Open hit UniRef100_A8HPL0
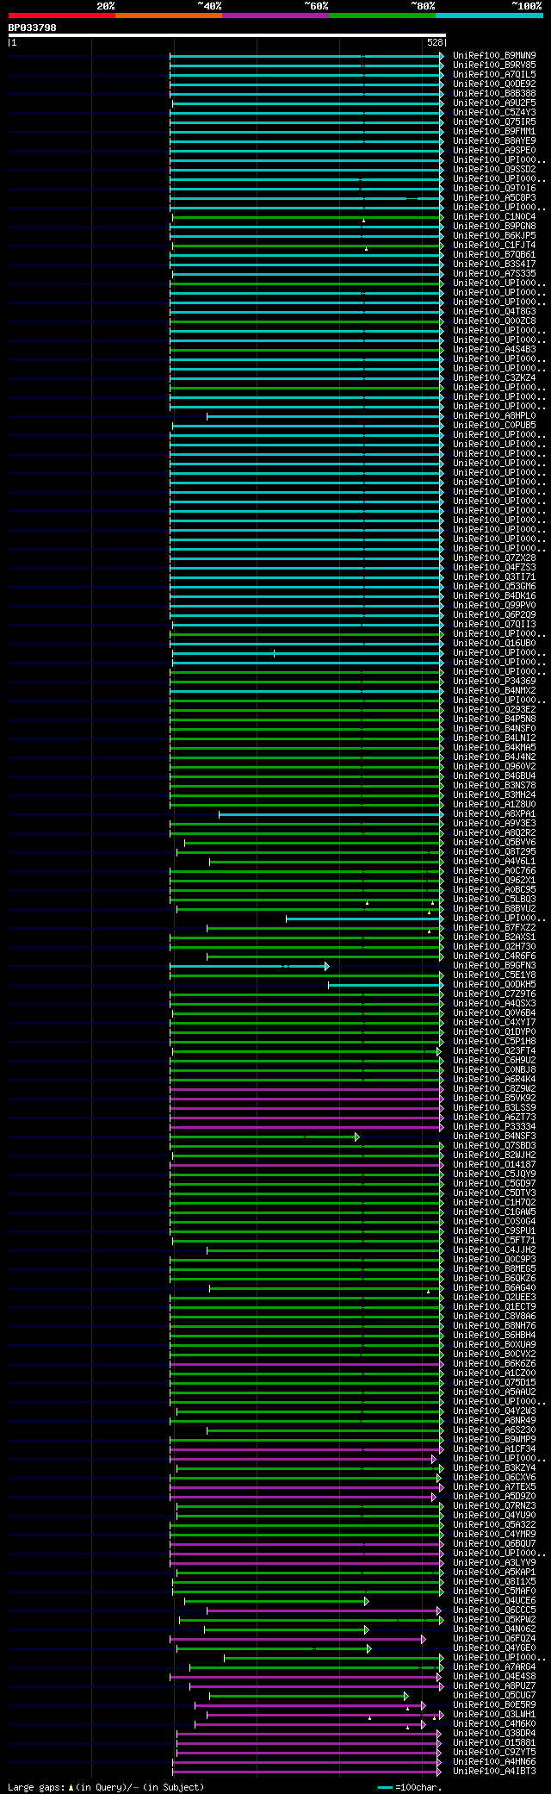This screenshot has width=551, height=1794. tap(494, 415)
